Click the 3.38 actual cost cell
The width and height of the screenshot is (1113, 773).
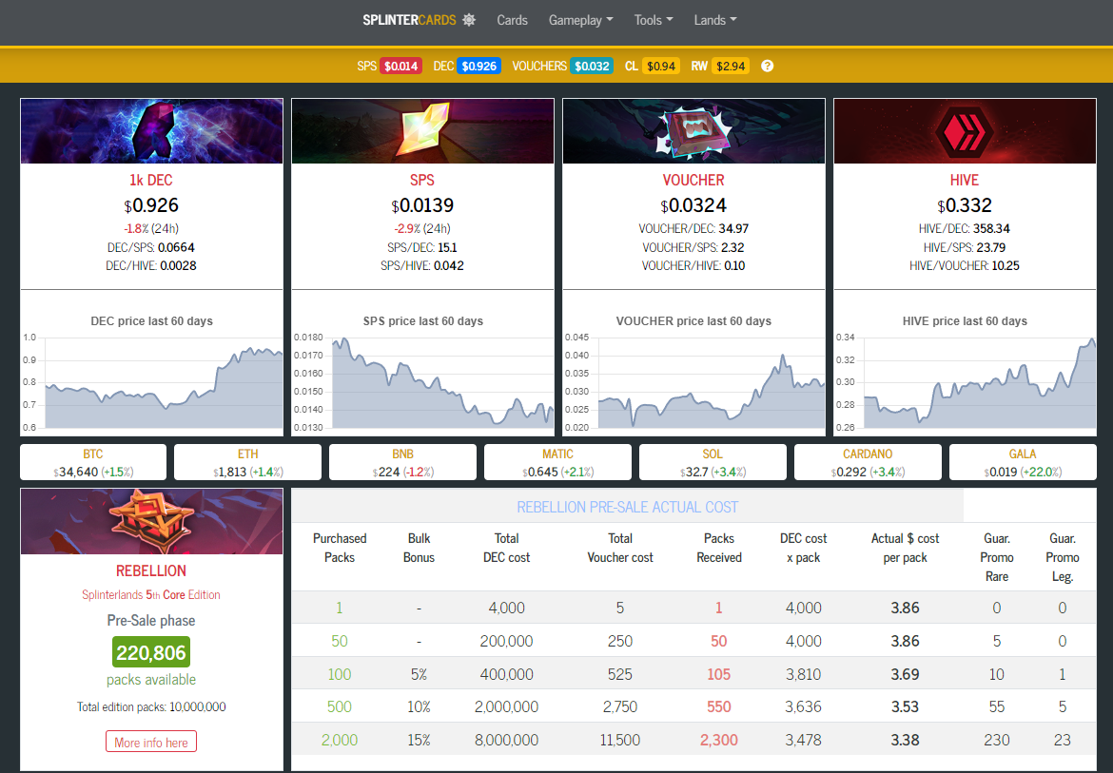click(x=905, y=740)
